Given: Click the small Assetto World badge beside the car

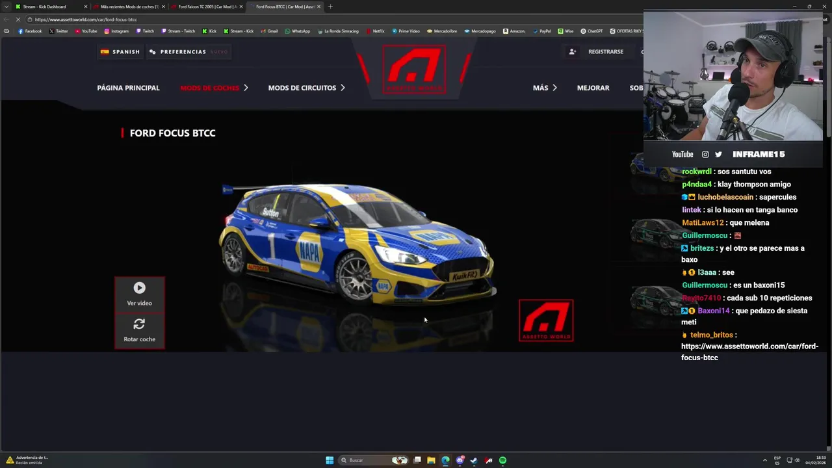Looking at the screenshot, I should [x=546, y=320].
